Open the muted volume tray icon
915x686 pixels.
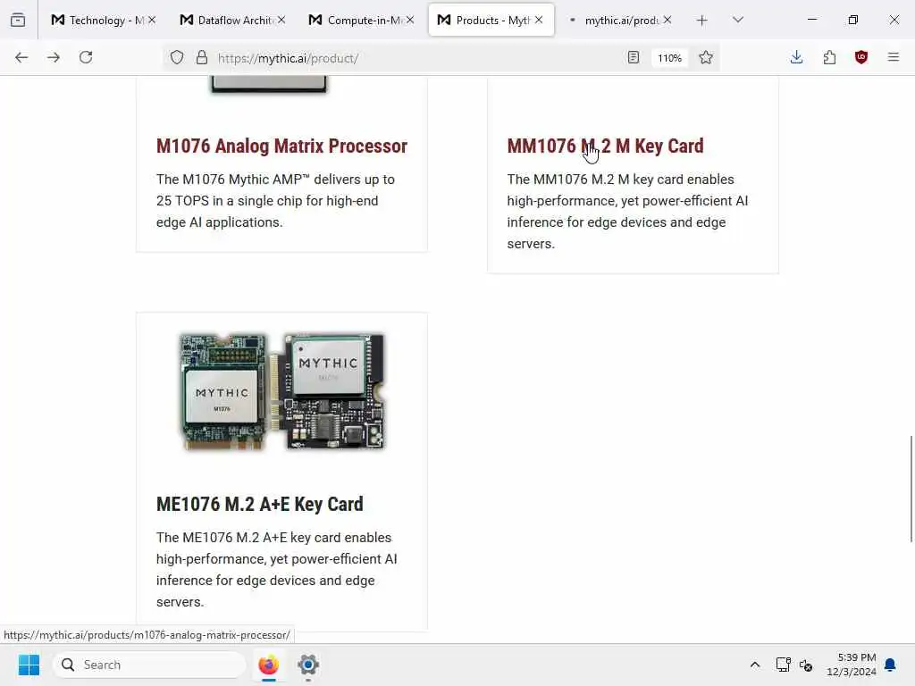806,665
